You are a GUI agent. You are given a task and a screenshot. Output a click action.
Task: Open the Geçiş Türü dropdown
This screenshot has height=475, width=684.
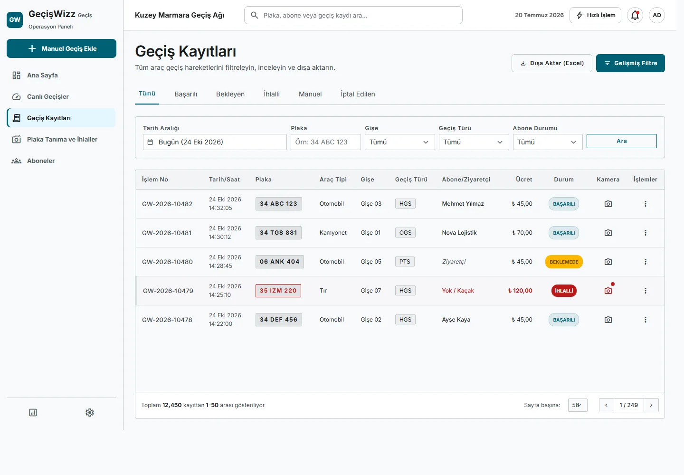tap(474, 142)
